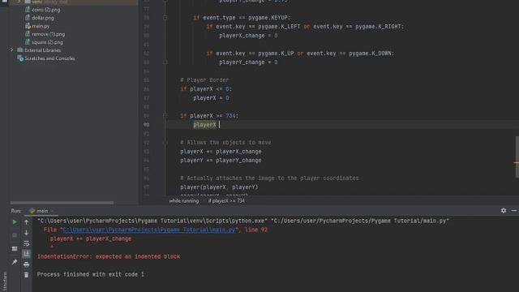Viewport: 519px width, 292px height.
Task: Open remove (1).png in project tree
Action: (x=48, y=34)
